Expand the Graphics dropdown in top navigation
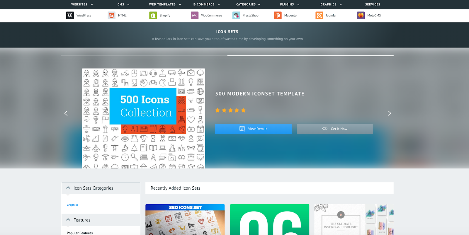The height and width of the screenshot is (235, 469). tap(331, 4)
